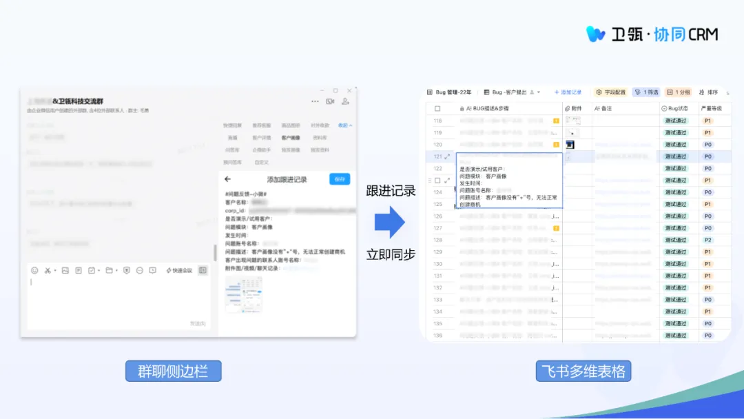Start a video call from chat header
This screenshot has width=744, height=419.
pos(330,101)
